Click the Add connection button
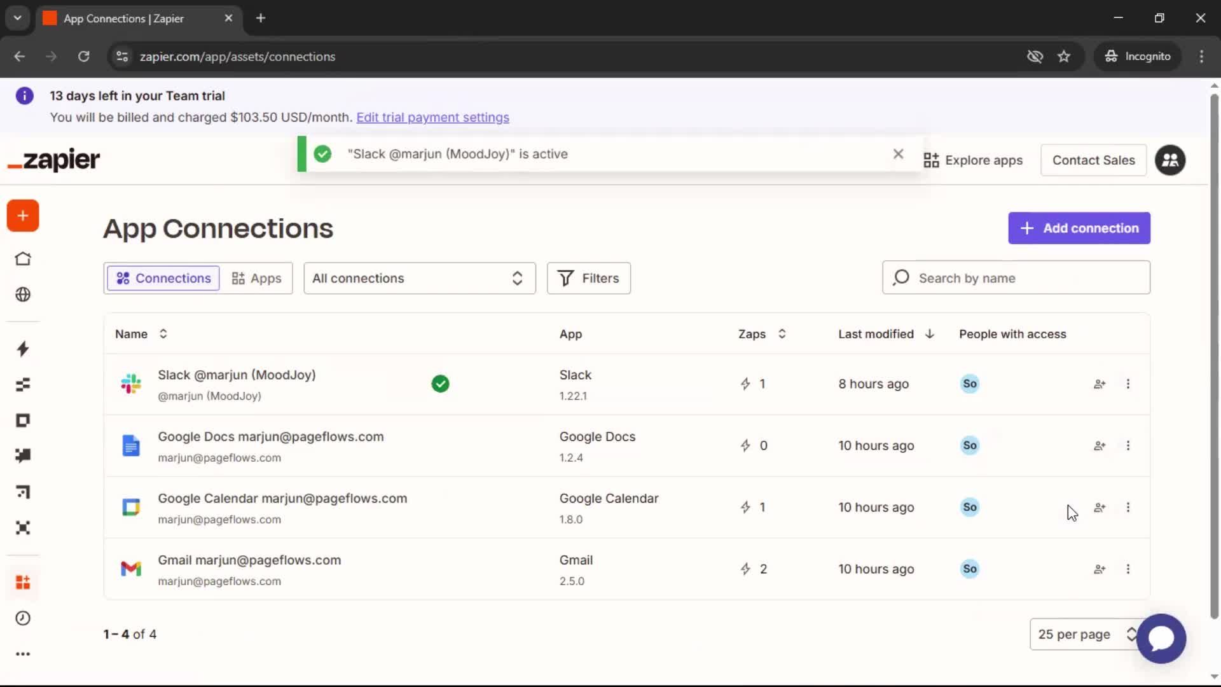The height and width of the screenshot is (687, 1221). pyautogui.click(x=1079, y=228)
